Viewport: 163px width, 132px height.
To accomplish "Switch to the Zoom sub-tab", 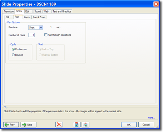I will click(x=27, y=17).
